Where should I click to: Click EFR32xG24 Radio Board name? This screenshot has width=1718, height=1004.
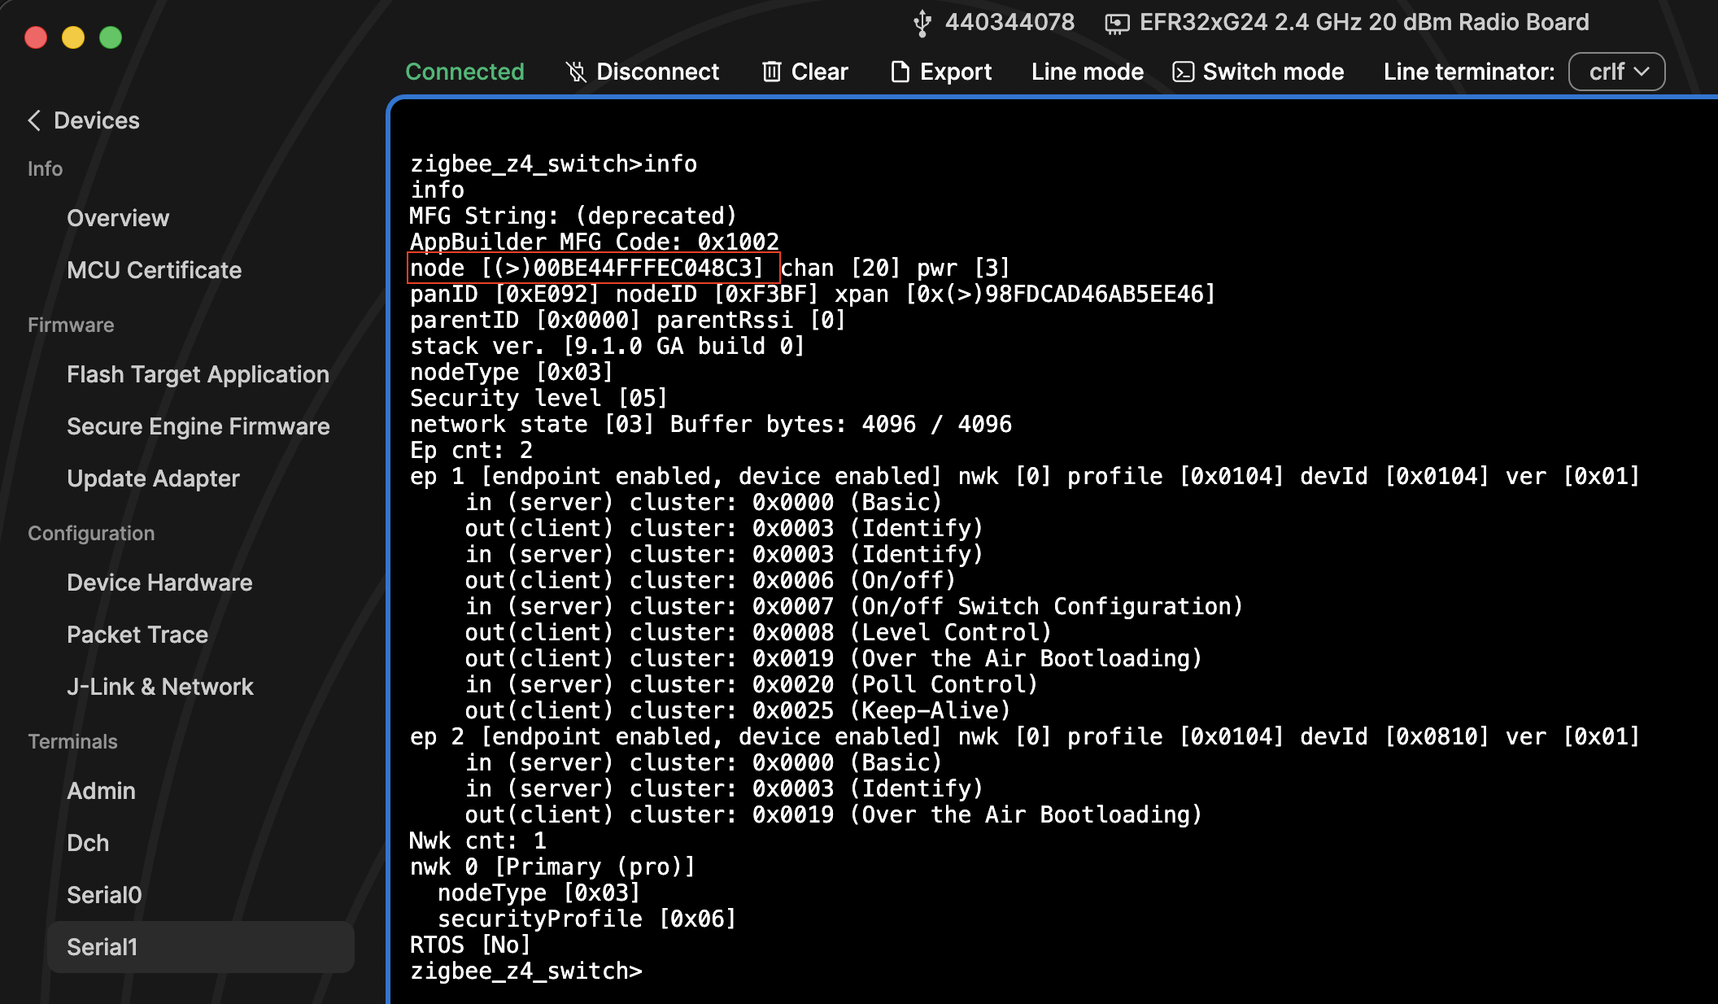[x=1364, y=22]
